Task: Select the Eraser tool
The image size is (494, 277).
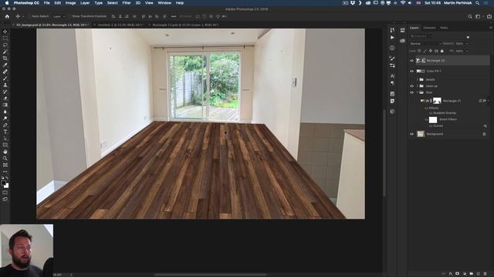Action: click(5, 98)
